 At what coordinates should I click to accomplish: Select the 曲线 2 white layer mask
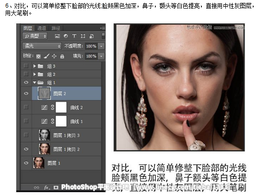(61, 107)
